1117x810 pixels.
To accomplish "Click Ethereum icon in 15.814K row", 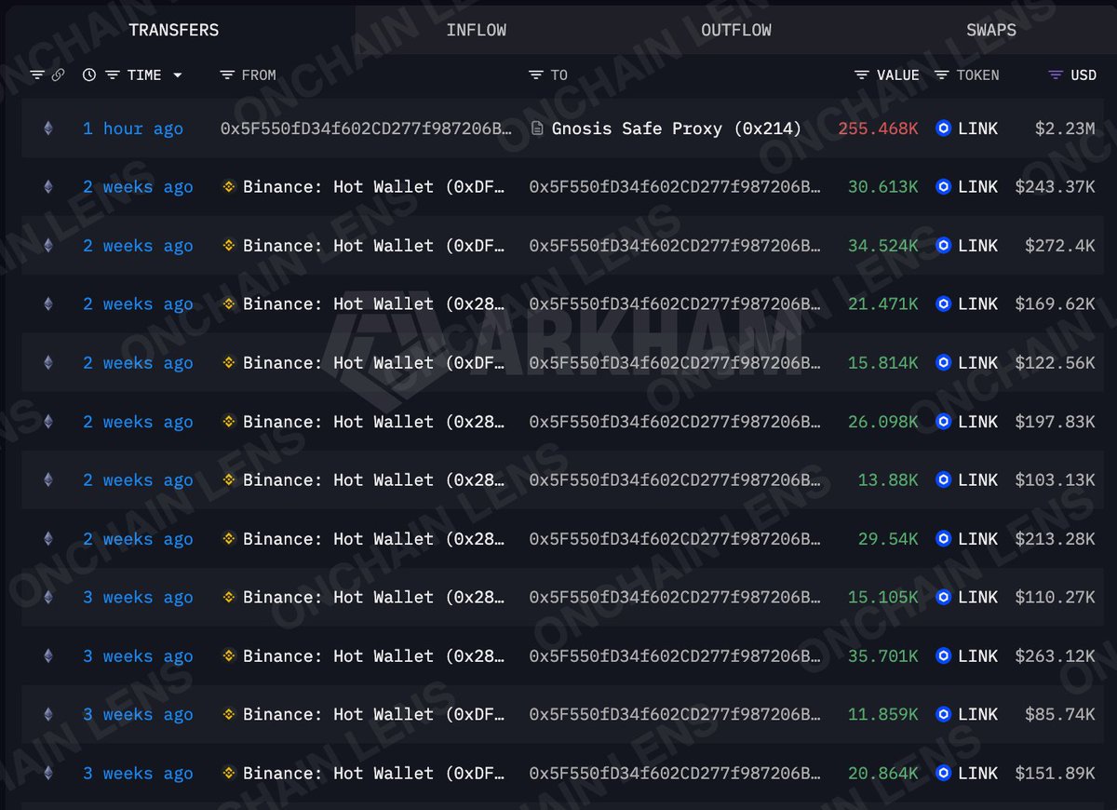I will (x=48, y=363).
